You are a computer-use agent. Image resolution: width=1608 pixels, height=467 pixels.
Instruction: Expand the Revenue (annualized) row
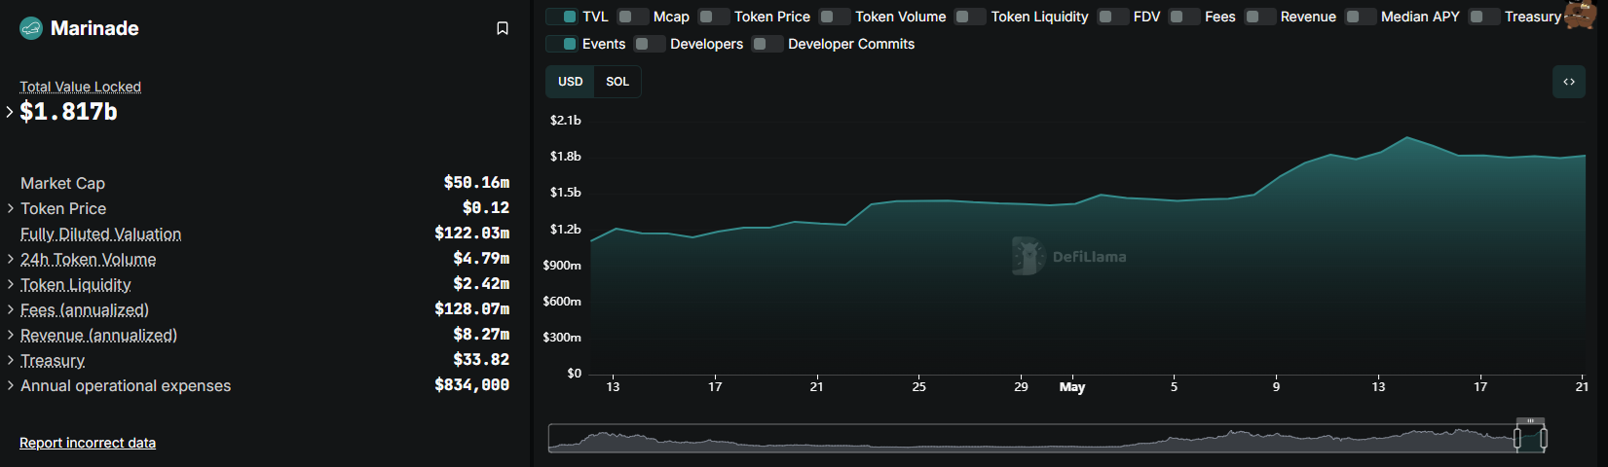point(10,335)
